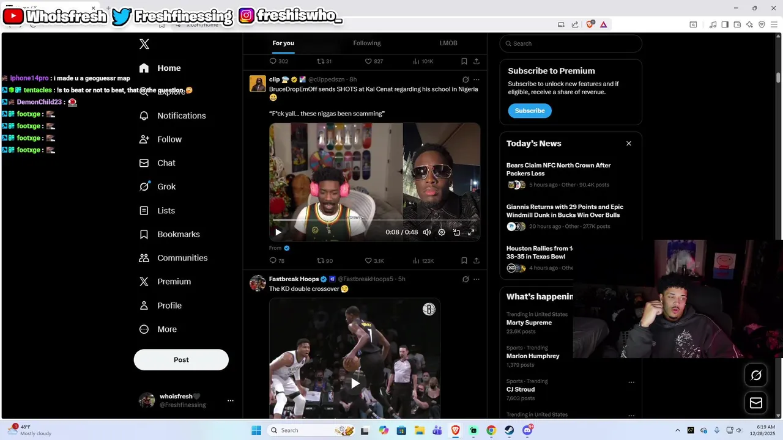Image resolution: width=783 pixels, height=440 pixels.
Task: Repost the top post with 31 reposts
Action: coord(324,61)
